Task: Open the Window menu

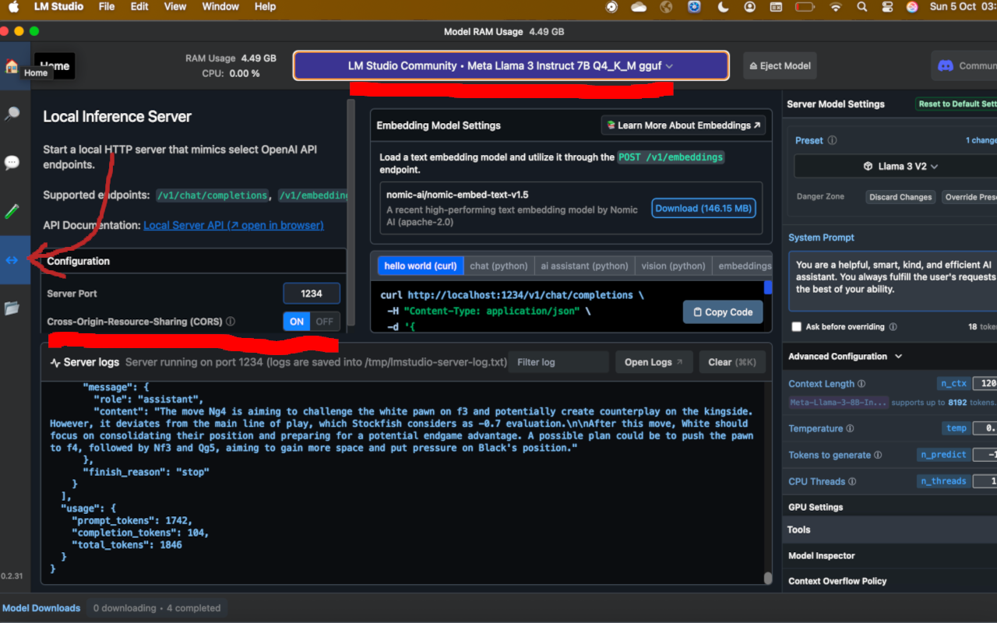Action: tap(220, 7)
